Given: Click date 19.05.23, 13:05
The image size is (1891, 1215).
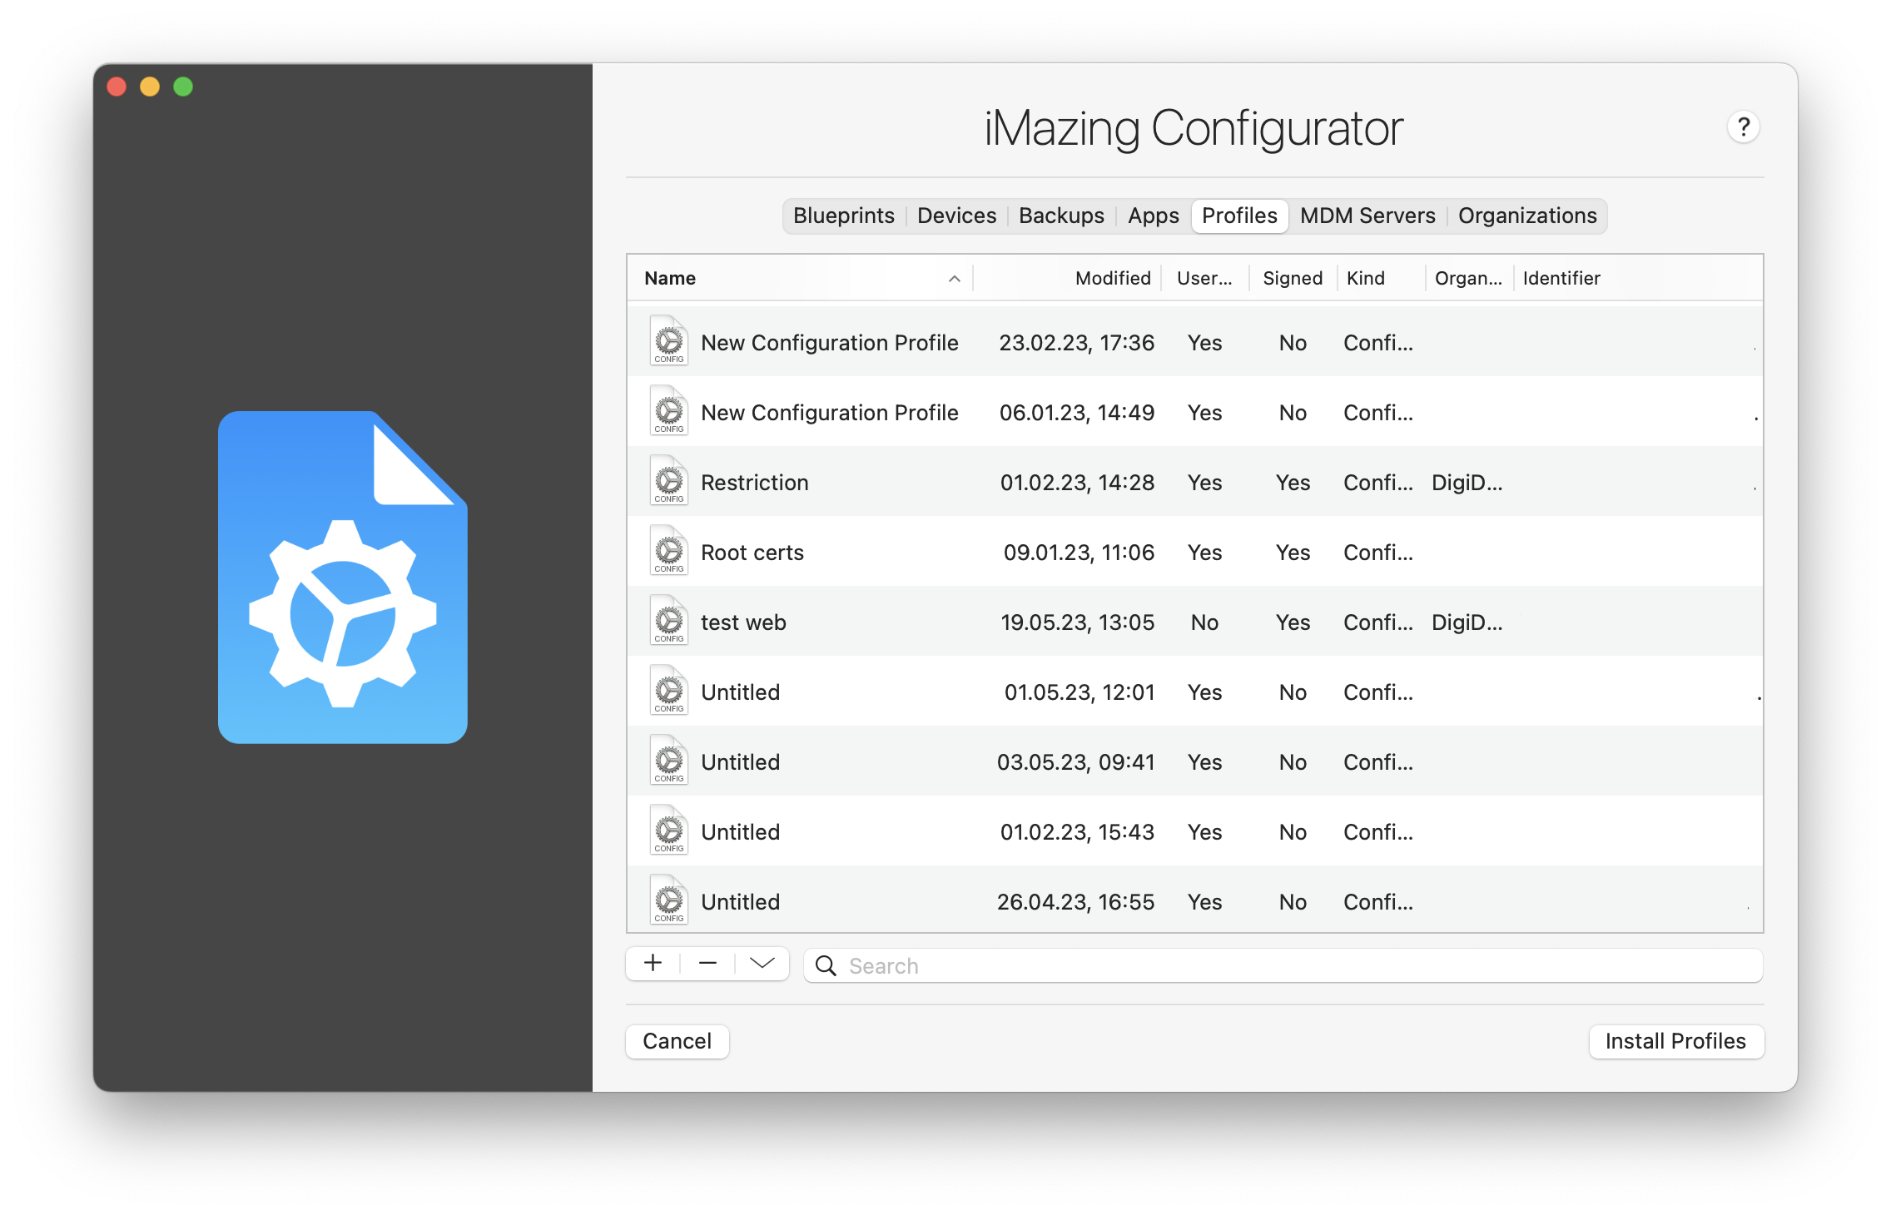Looking at the screenshot, I should 1077,622.
